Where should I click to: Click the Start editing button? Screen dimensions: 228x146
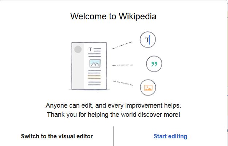pyautogui.click(x=170, y=136)
